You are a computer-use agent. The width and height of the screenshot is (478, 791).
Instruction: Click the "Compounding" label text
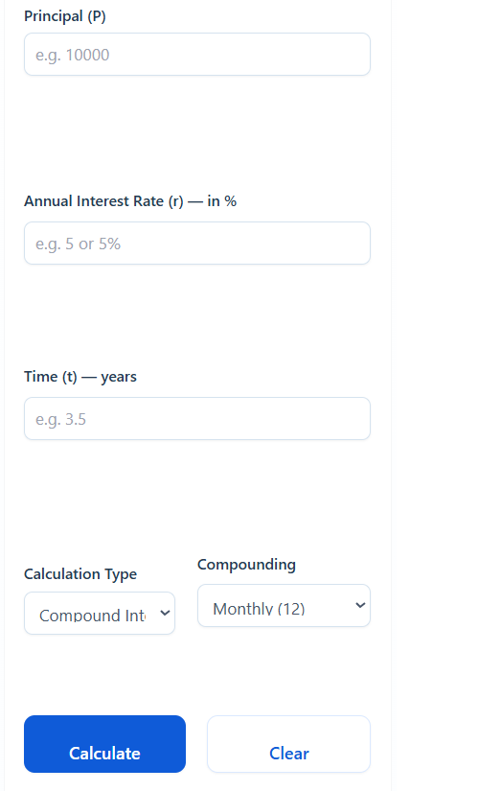[246, 565]
